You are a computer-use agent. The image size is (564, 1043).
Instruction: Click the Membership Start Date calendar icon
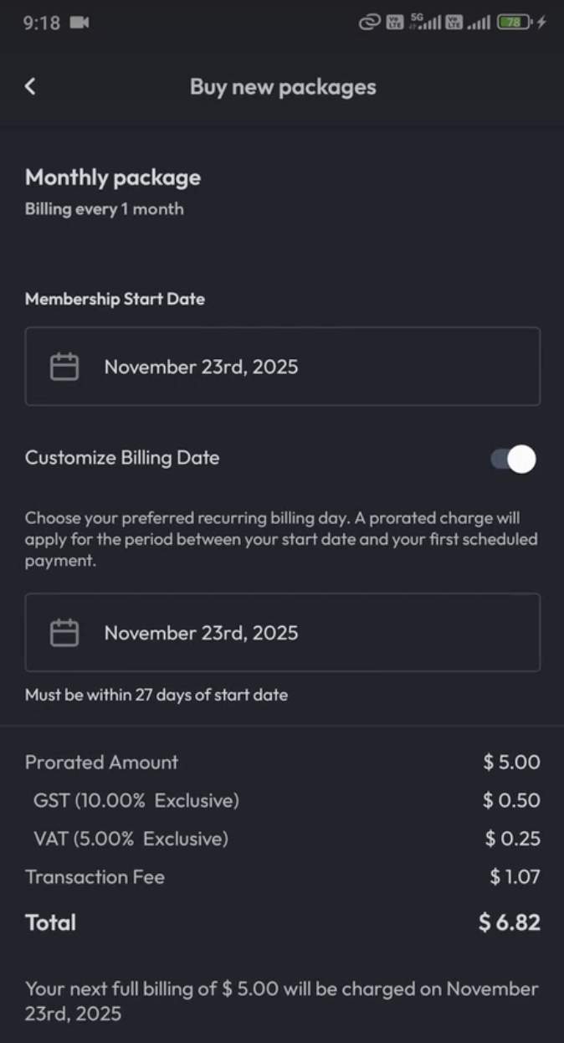pos(64,367)
